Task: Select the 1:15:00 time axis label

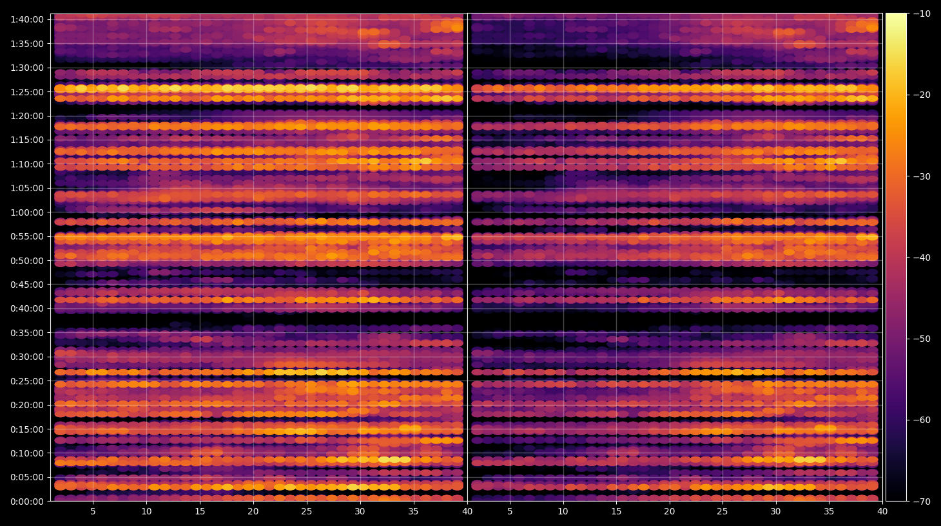Action: (x=27, y=140)
